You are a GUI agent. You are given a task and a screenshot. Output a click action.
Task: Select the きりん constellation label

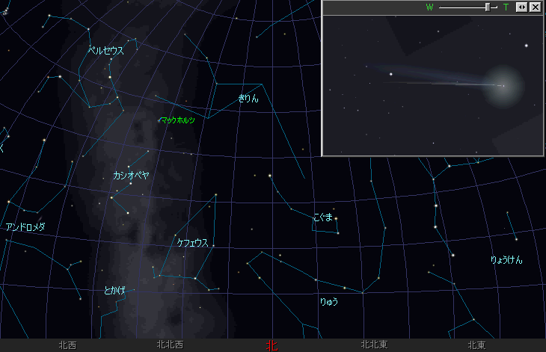coord(248,98)
